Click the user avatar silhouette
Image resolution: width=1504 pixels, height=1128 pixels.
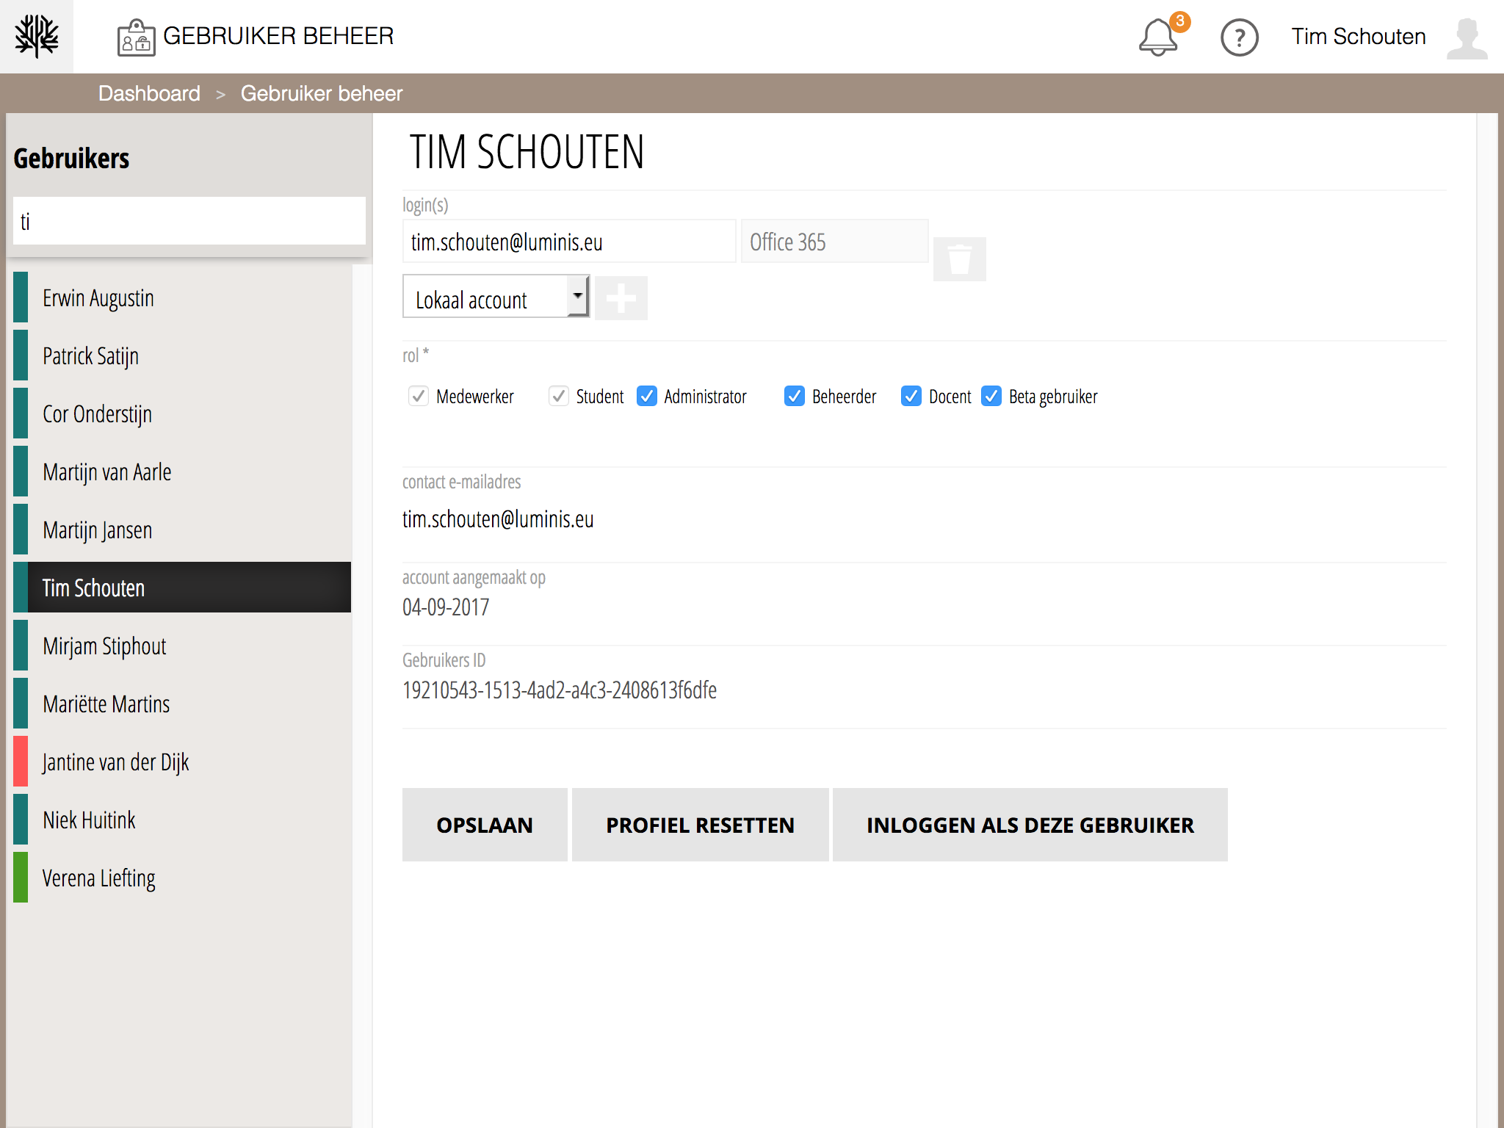point(1467,38)
